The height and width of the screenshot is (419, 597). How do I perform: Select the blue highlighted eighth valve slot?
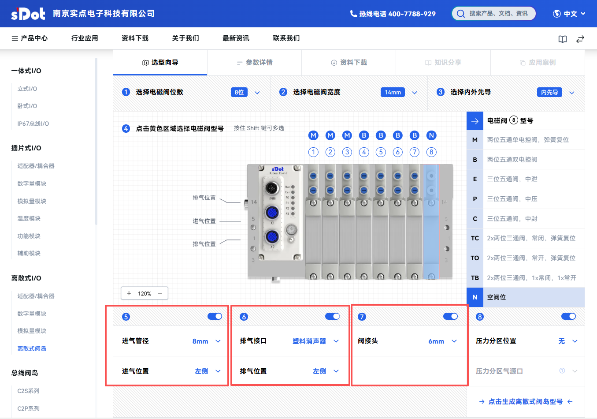(431, 221)
